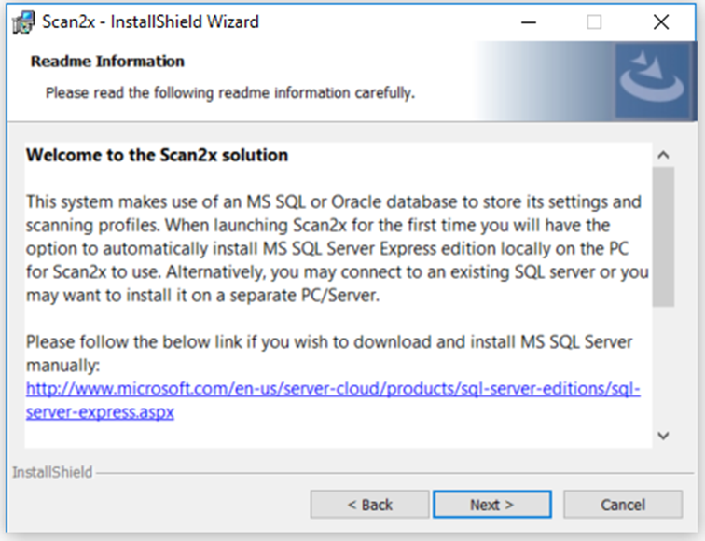Viewport: 705px width, 541px height.
Task: Close the Scan2x installer window
Action: click(661, 22)
